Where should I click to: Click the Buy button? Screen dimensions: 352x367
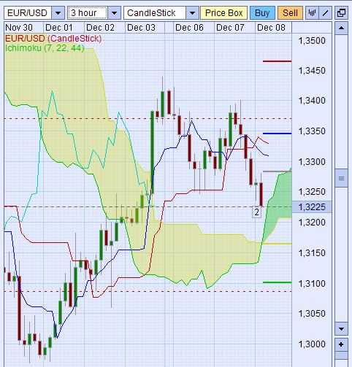[262, 13]
